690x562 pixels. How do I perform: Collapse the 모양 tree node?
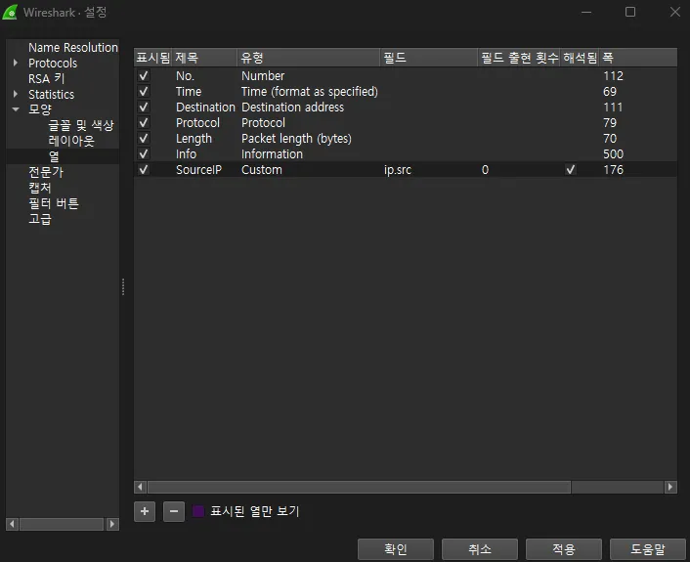tap(16, 109)
